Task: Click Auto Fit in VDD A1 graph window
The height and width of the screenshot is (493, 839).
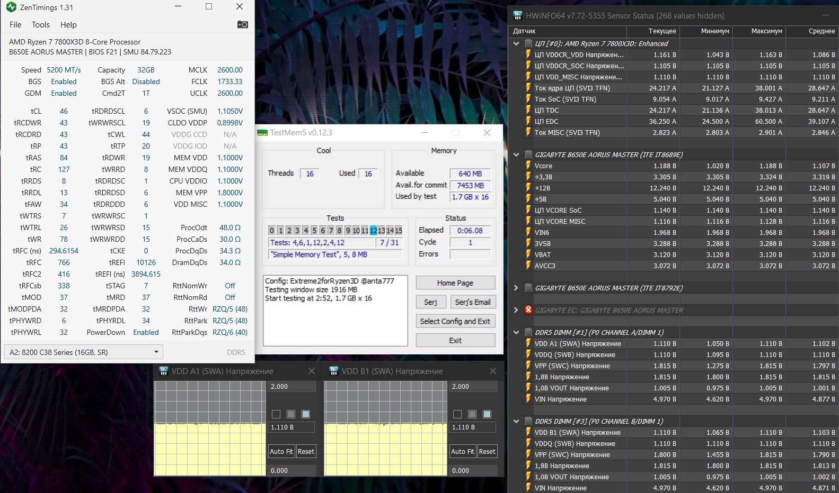Action: [281, 451]
